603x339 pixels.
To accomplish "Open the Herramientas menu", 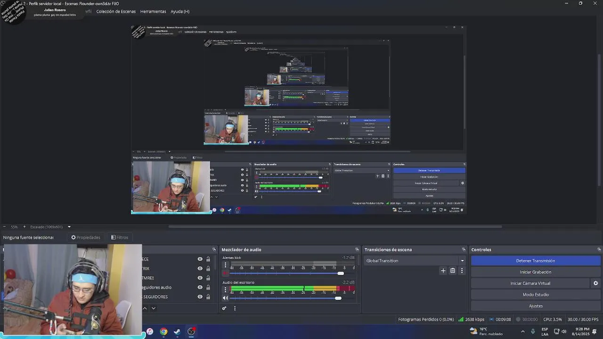I will click(x=153, y=11).
